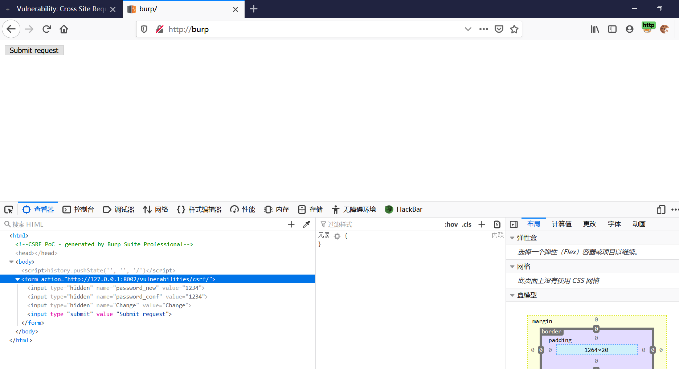
Task: Close the burp/ tab
Action: (x=236, y=9)
